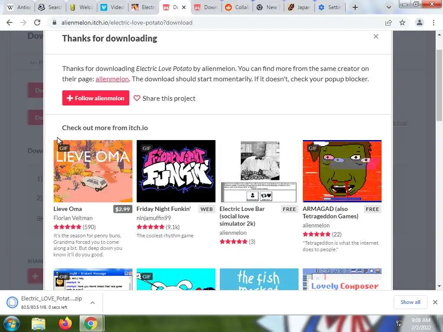Click the taskbar clock showing 9:08 AM
The width and height of the screenshot is (443, 332).
421,324
